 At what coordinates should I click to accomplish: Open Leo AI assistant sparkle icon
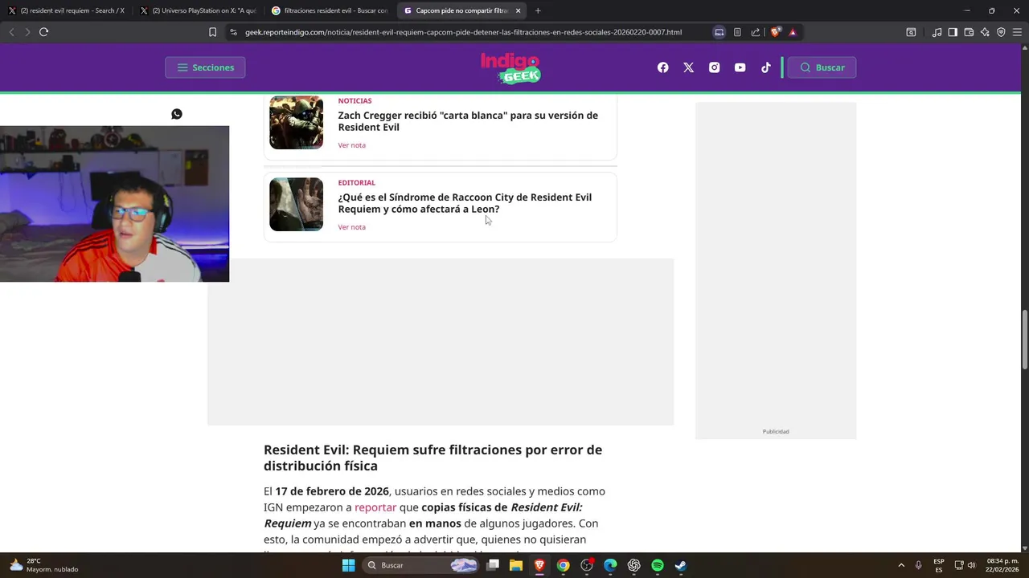tap(985, 32)
